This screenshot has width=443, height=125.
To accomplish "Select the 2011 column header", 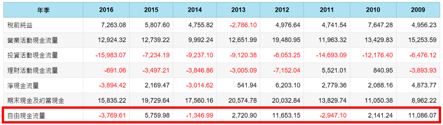I will (x=327, y=10).
